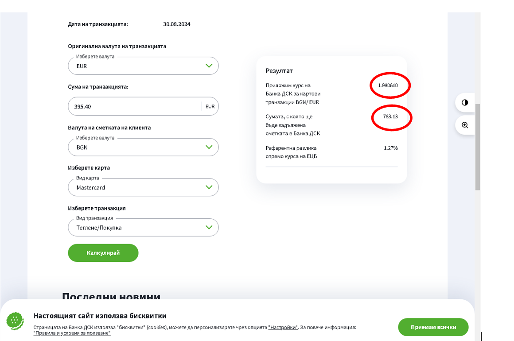The width and height of the screenshot is (514, 341).
Task: Expand the card type dropdown showing Mastercard
Action: [x=143, y=187]
